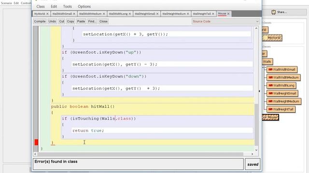Click the Cut button

pyautogui.click(x=62, y=21)
